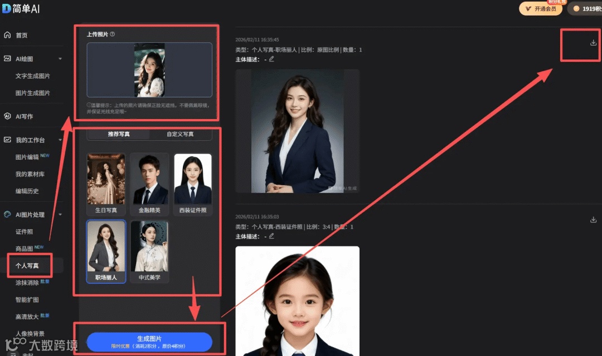Viewport: 602px width, 356px height.
Task: Collapse the 我的工作台 menu arrow
Action: click(x=60, y=140)
